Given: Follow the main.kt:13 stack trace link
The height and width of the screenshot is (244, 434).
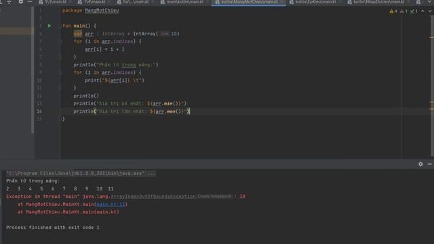Looking at the screenshot, I should point(111,204).
